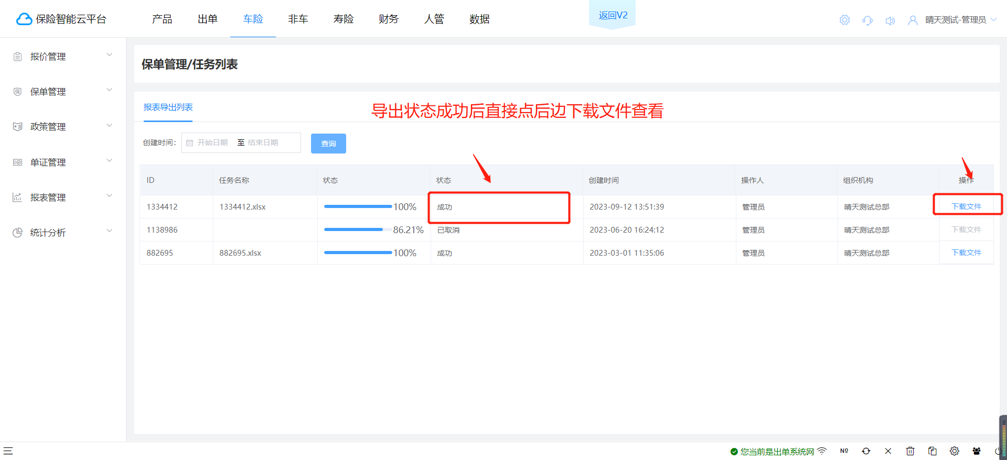Image resolution: width=1007 pixels, height=460 pixels.
Task: Expand the 政策管理 sidebar chevron
Action: coord(109,125)
